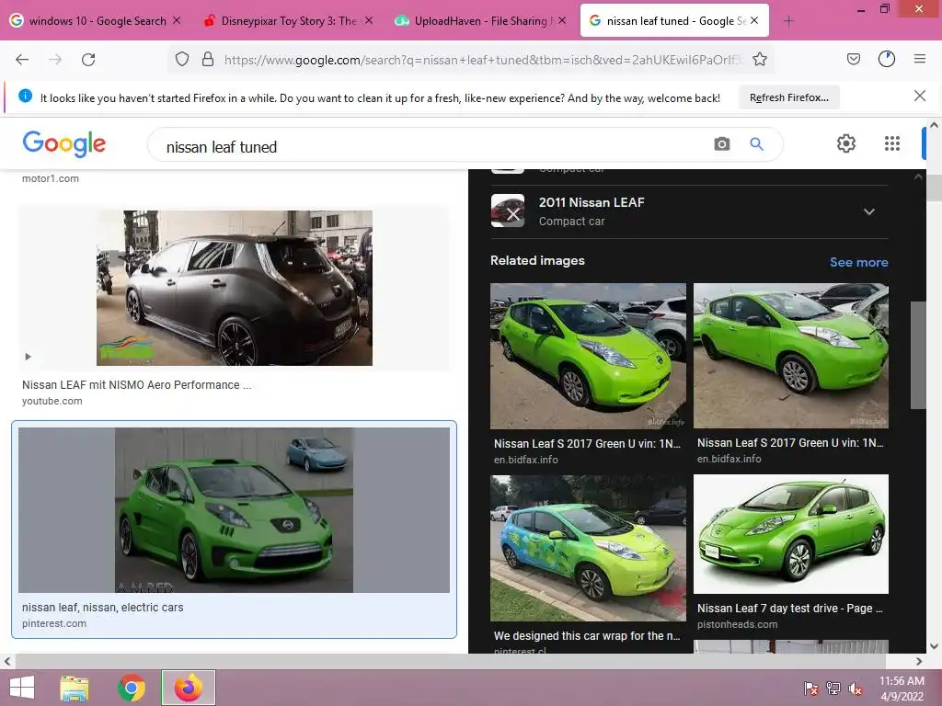Expand the 2011 Nissan LEAF entry chevron
The height and width of the screenshot is (706, 942).
pyautogui.click(x=868, y=212)
